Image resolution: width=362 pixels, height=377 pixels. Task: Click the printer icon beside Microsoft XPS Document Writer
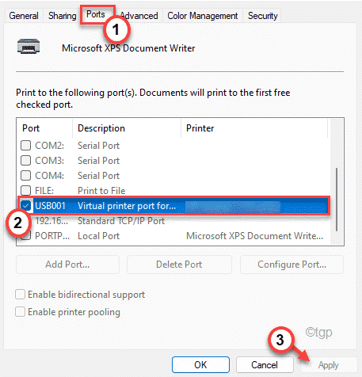pyautogui.click(x=29, y=47)
